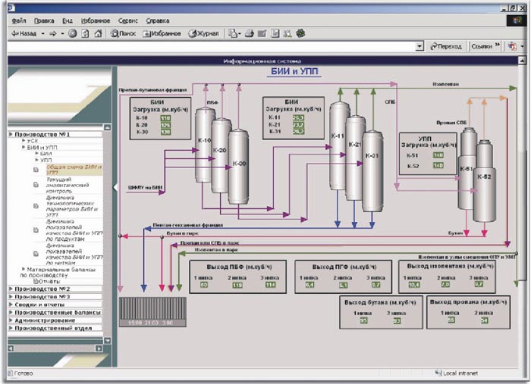Open the Отчеты link in sidebar
Viewport: 531px width, 384px height.
[47, 280]
